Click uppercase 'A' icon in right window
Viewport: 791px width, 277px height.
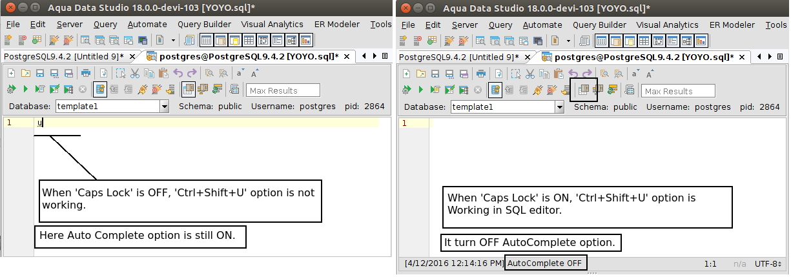[x=649, y=73]
